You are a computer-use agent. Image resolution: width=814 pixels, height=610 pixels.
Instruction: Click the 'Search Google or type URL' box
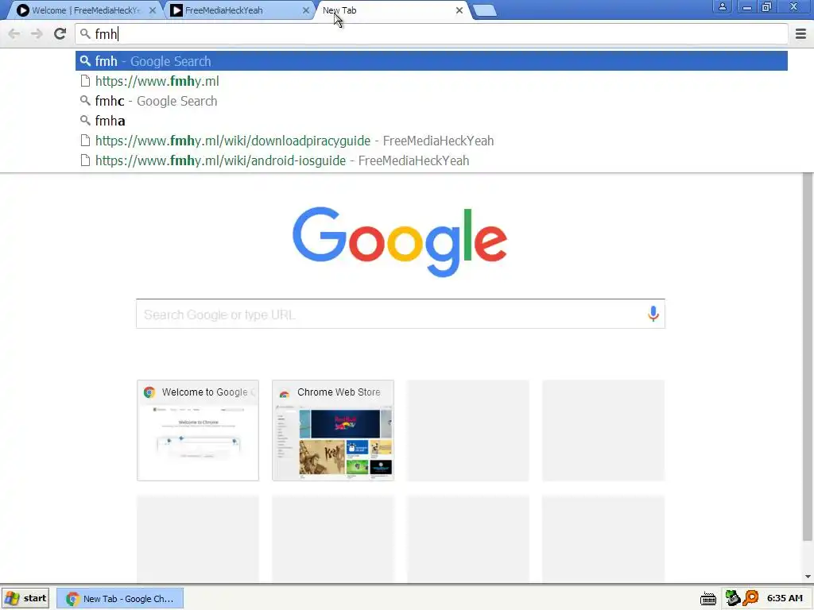coord(401,314)
